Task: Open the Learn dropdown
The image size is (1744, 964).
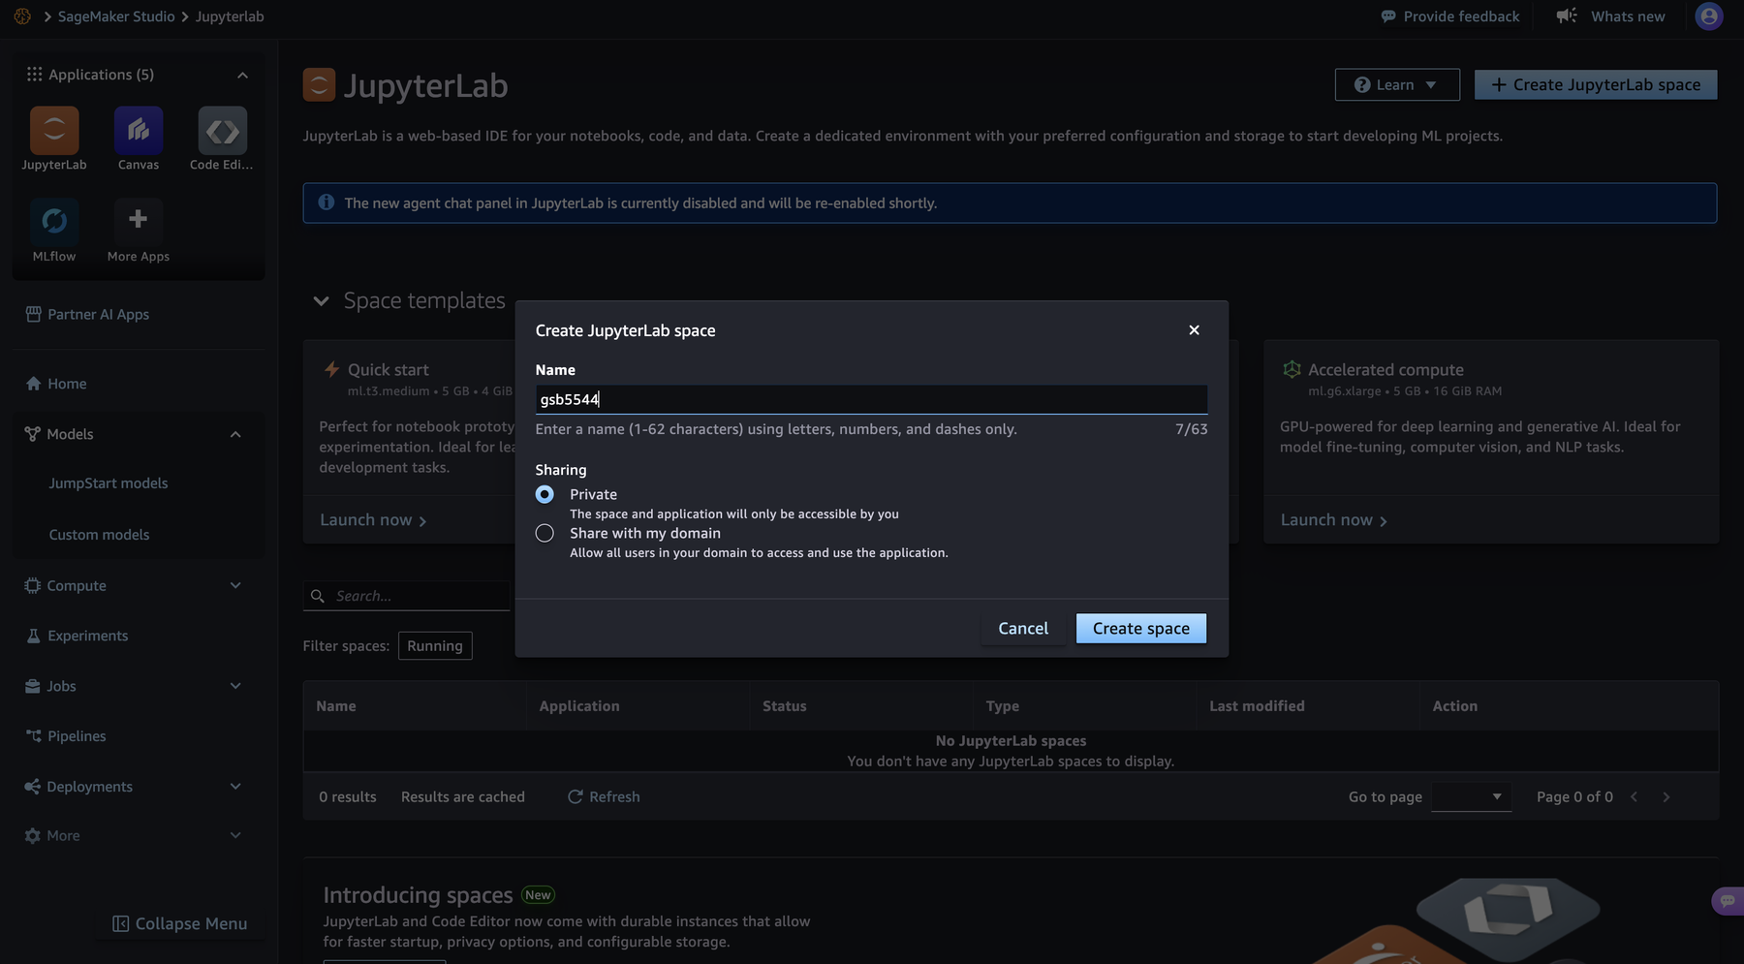Action: [x=1397, y=84]
